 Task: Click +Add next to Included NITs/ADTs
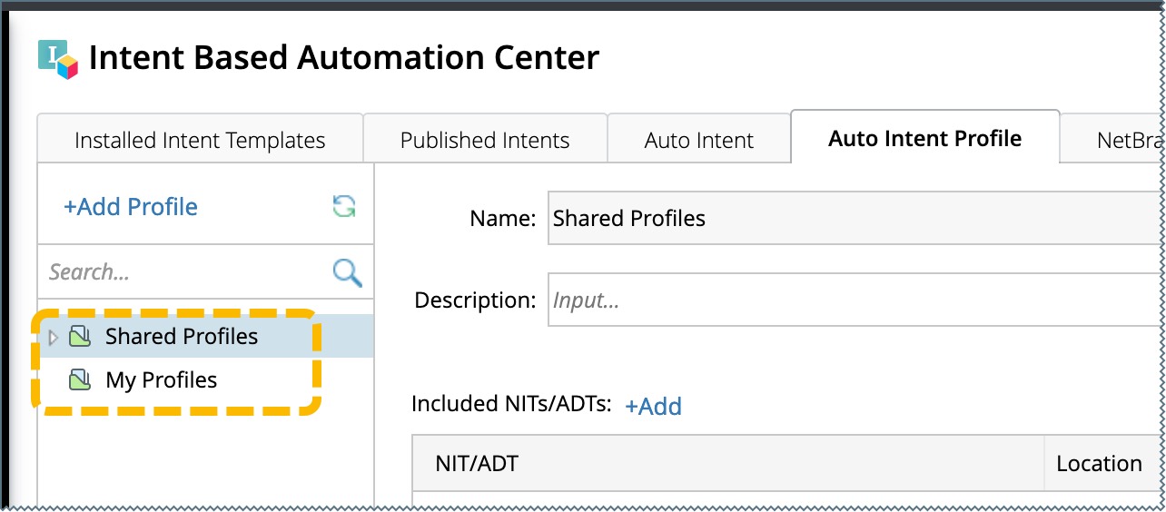click(x=653, y=406)
